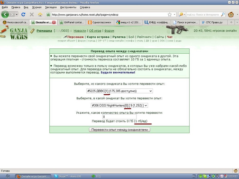Click the Stop loading X icon
The width and height of the screenshot is (239, 179).
pyautogui.click(x=32, y=15)
